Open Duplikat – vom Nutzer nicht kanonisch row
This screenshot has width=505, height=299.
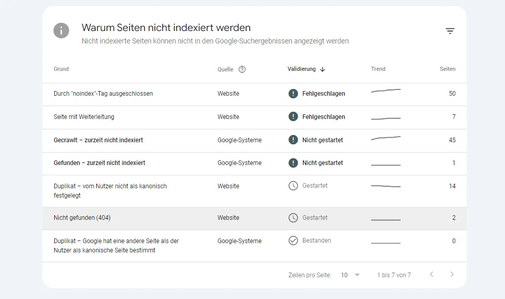tap(254, 191)
